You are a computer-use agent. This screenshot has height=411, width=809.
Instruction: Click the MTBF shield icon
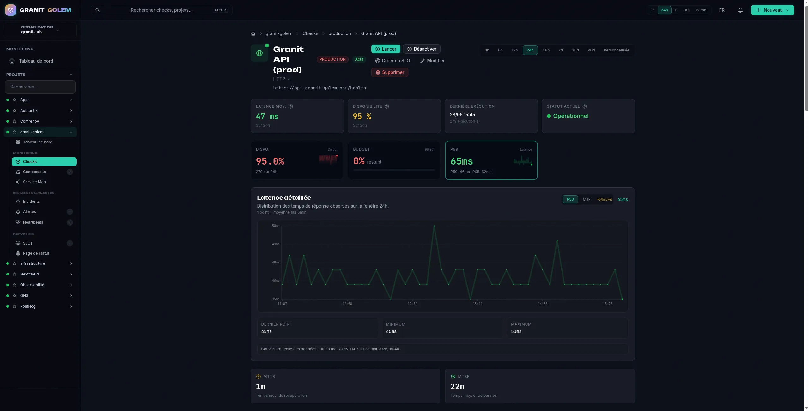453,377
